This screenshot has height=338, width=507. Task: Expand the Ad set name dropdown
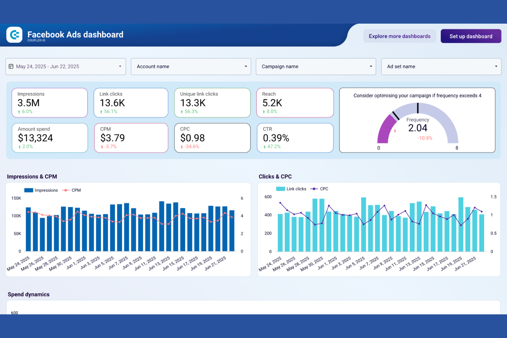[441, 66]
